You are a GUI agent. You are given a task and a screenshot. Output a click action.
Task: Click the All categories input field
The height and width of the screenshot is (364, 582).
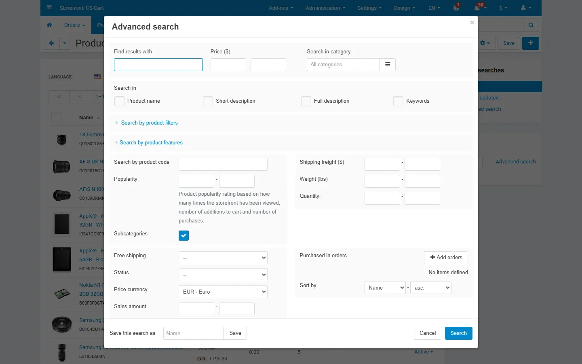(x=343, y=65)
